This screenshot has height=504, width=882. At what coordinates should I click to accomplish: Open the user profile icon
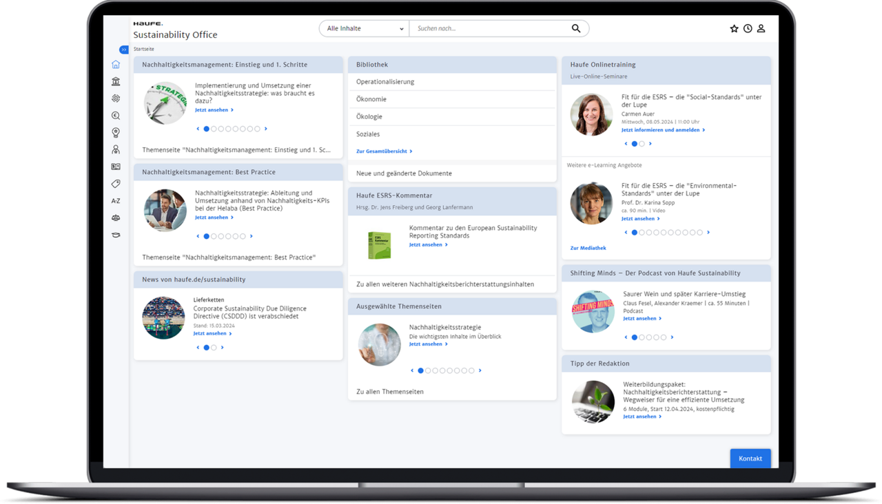761,28
